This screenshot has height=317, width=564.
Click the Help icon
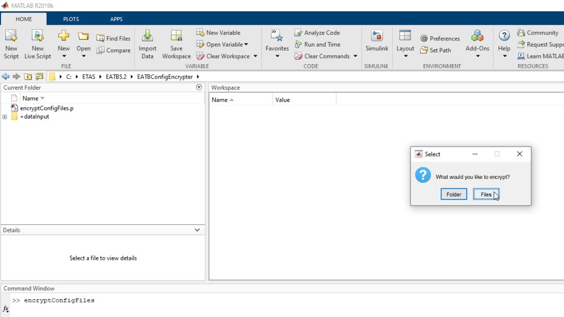tap(504, 36)
